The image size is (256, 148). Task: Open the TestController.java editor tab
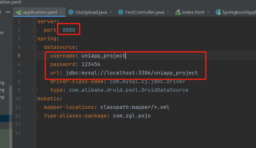tap(144, 12)
